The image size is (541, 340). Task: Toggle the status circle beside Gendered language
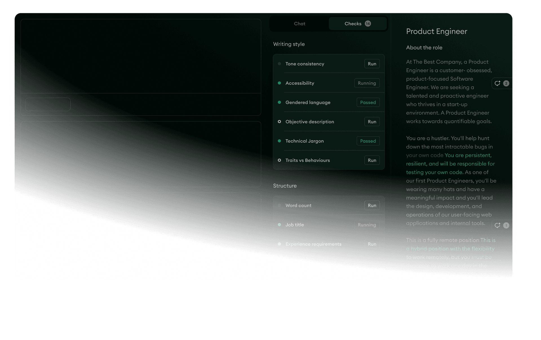[x=279, y=102]
